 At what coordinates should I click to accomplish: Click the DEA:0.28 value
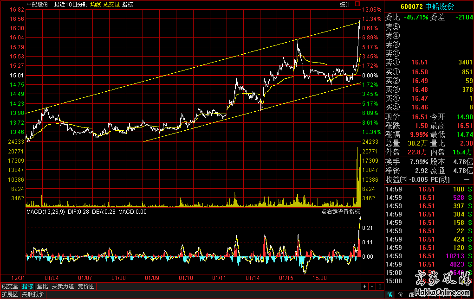(x=104, y=212)
